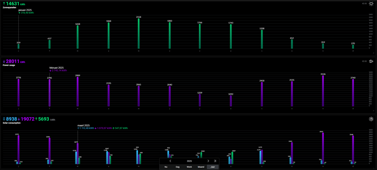The width and height of the screenshot is (377, 170).
Task: Click the februari 2025 tooltip label
Action: 57,68
